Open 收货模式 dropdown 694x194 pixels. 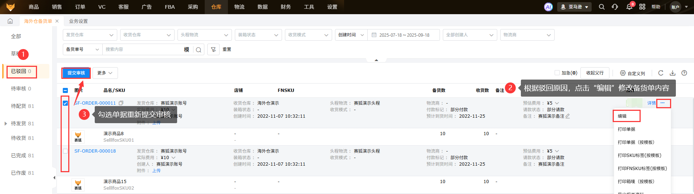(309, 35)
